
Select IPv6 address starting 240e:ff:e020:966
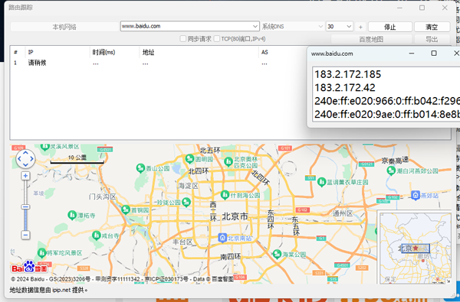pyautogui.click(x=387, y=101)
